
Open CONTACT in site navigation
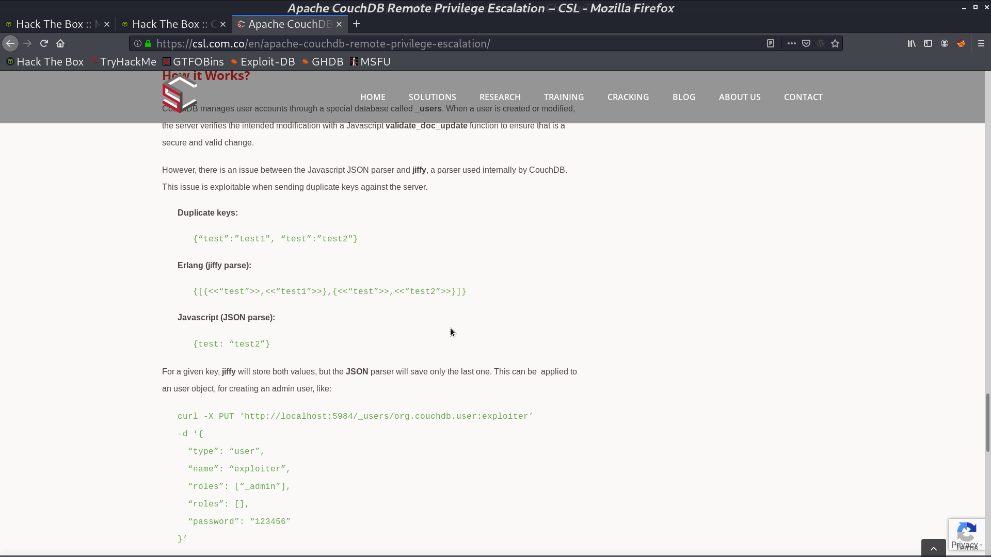click(803, 97)
